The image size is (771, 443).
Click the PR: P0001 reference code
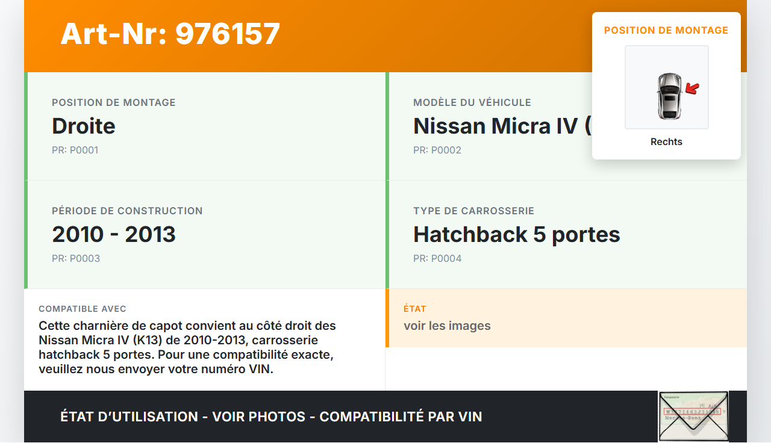point(75,150)
